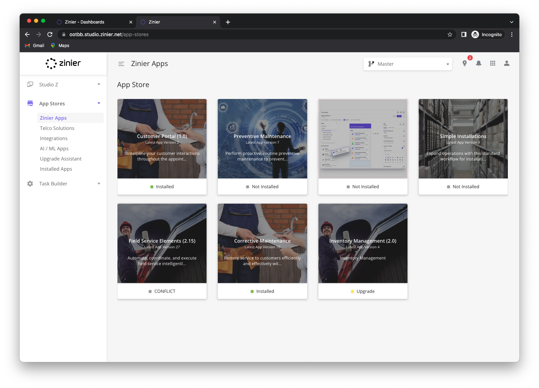Image resolution: width=539 pixels, height=388 pixels.
Task: Collapse the App Stores section
Action: coord(99,103)
